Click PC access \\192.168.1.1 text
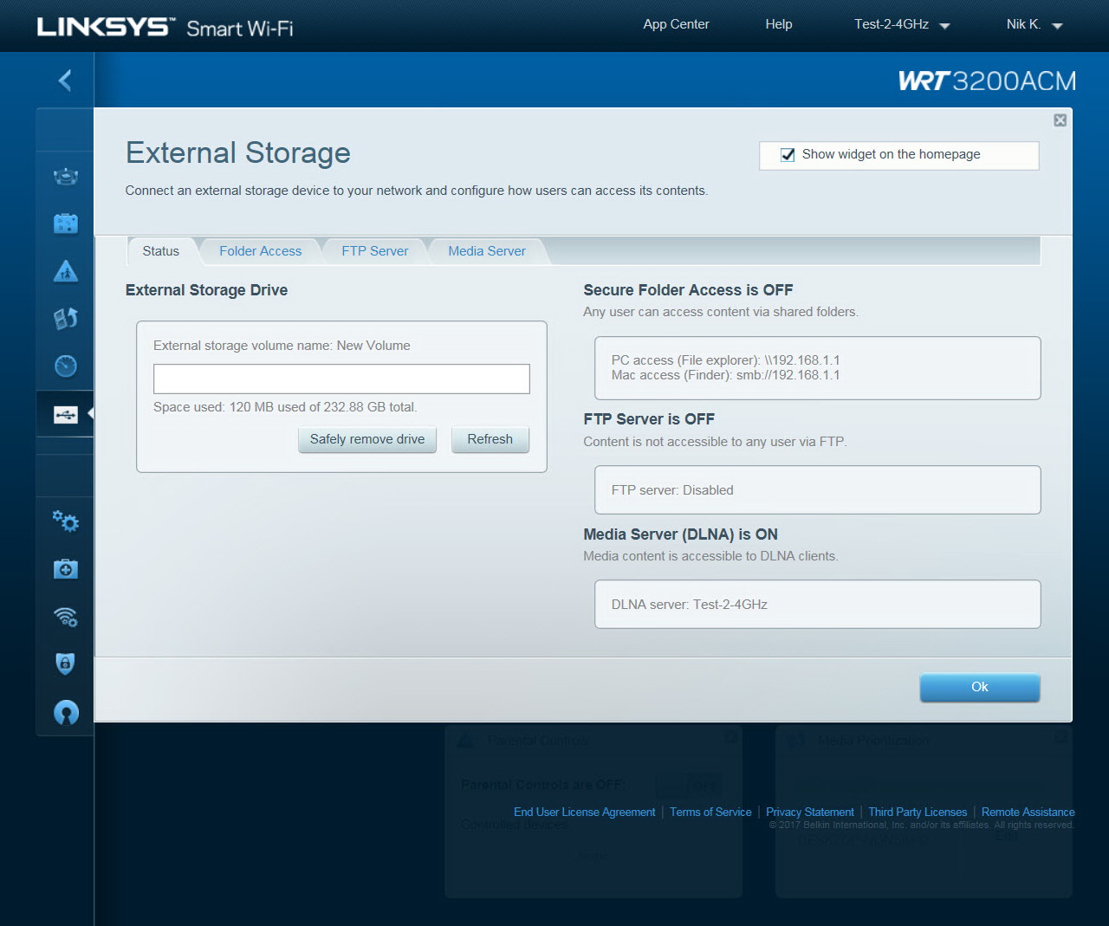 tap(726, 360)
